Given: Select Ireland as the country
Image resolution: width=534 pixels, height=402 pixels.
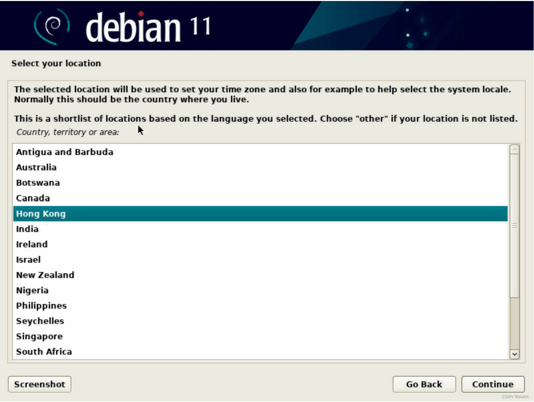Looking at the screenshot, I should point(260,244).
